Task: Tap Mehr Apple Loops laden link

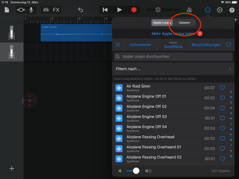Action: pyautogui.click(x=173, y=34)
